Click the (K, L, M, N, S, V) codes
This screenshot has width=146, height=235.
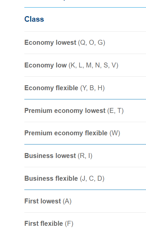(93, 65)
